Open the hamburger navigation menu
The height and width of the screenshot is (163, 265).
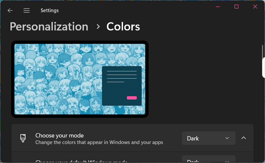27,10
